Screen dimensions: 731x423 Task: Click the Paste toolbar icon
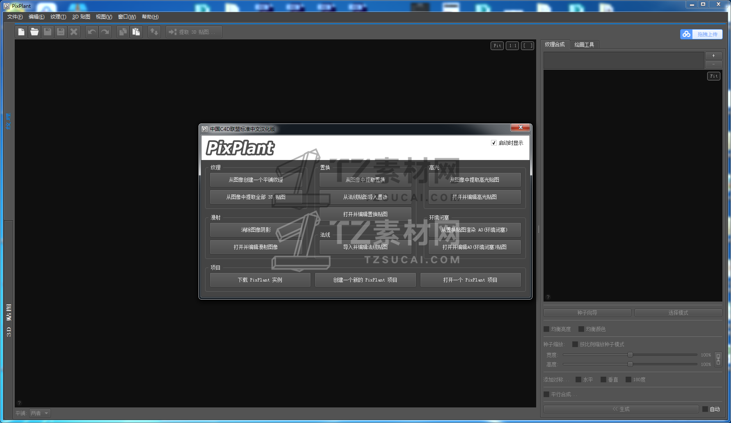tap(136, 32)
